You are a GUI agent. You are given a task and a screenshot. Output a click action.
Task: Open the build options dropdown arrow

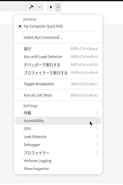click(40, 7)
